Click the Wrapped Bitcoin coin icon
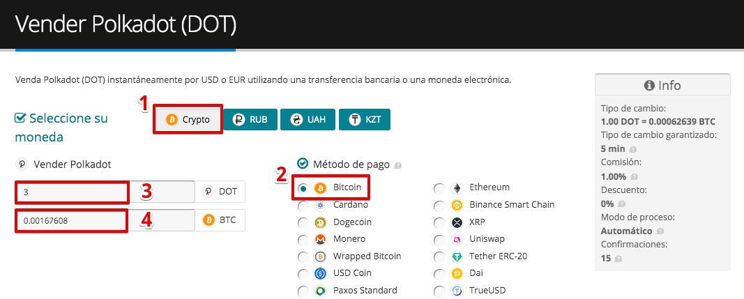The image size is (744, 299). point(320,256)
